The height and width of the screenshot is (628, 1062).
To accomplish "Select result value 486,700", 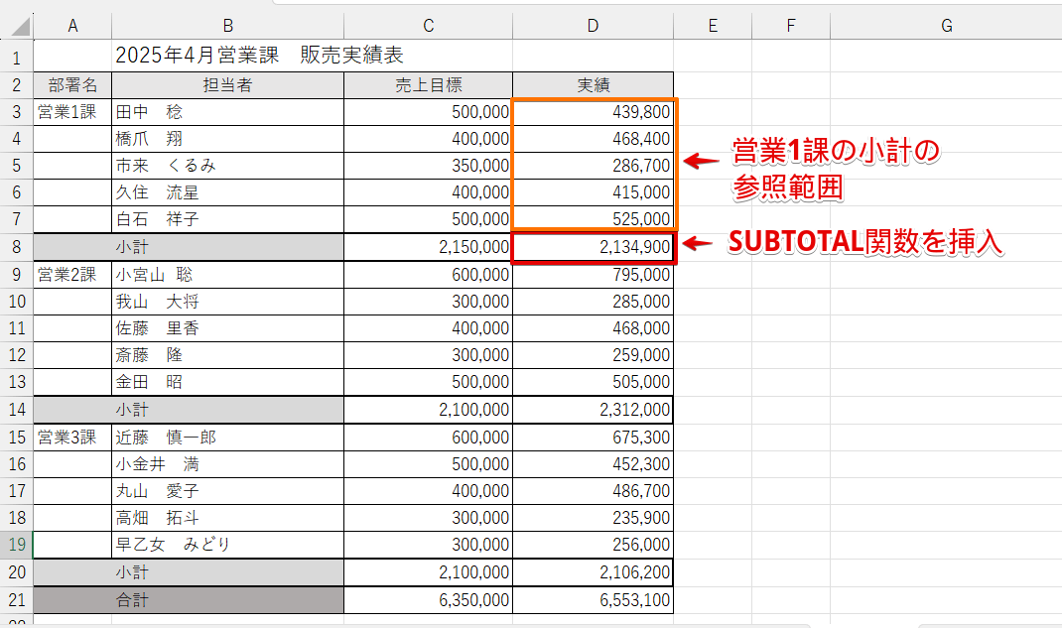I will (593, 491).
